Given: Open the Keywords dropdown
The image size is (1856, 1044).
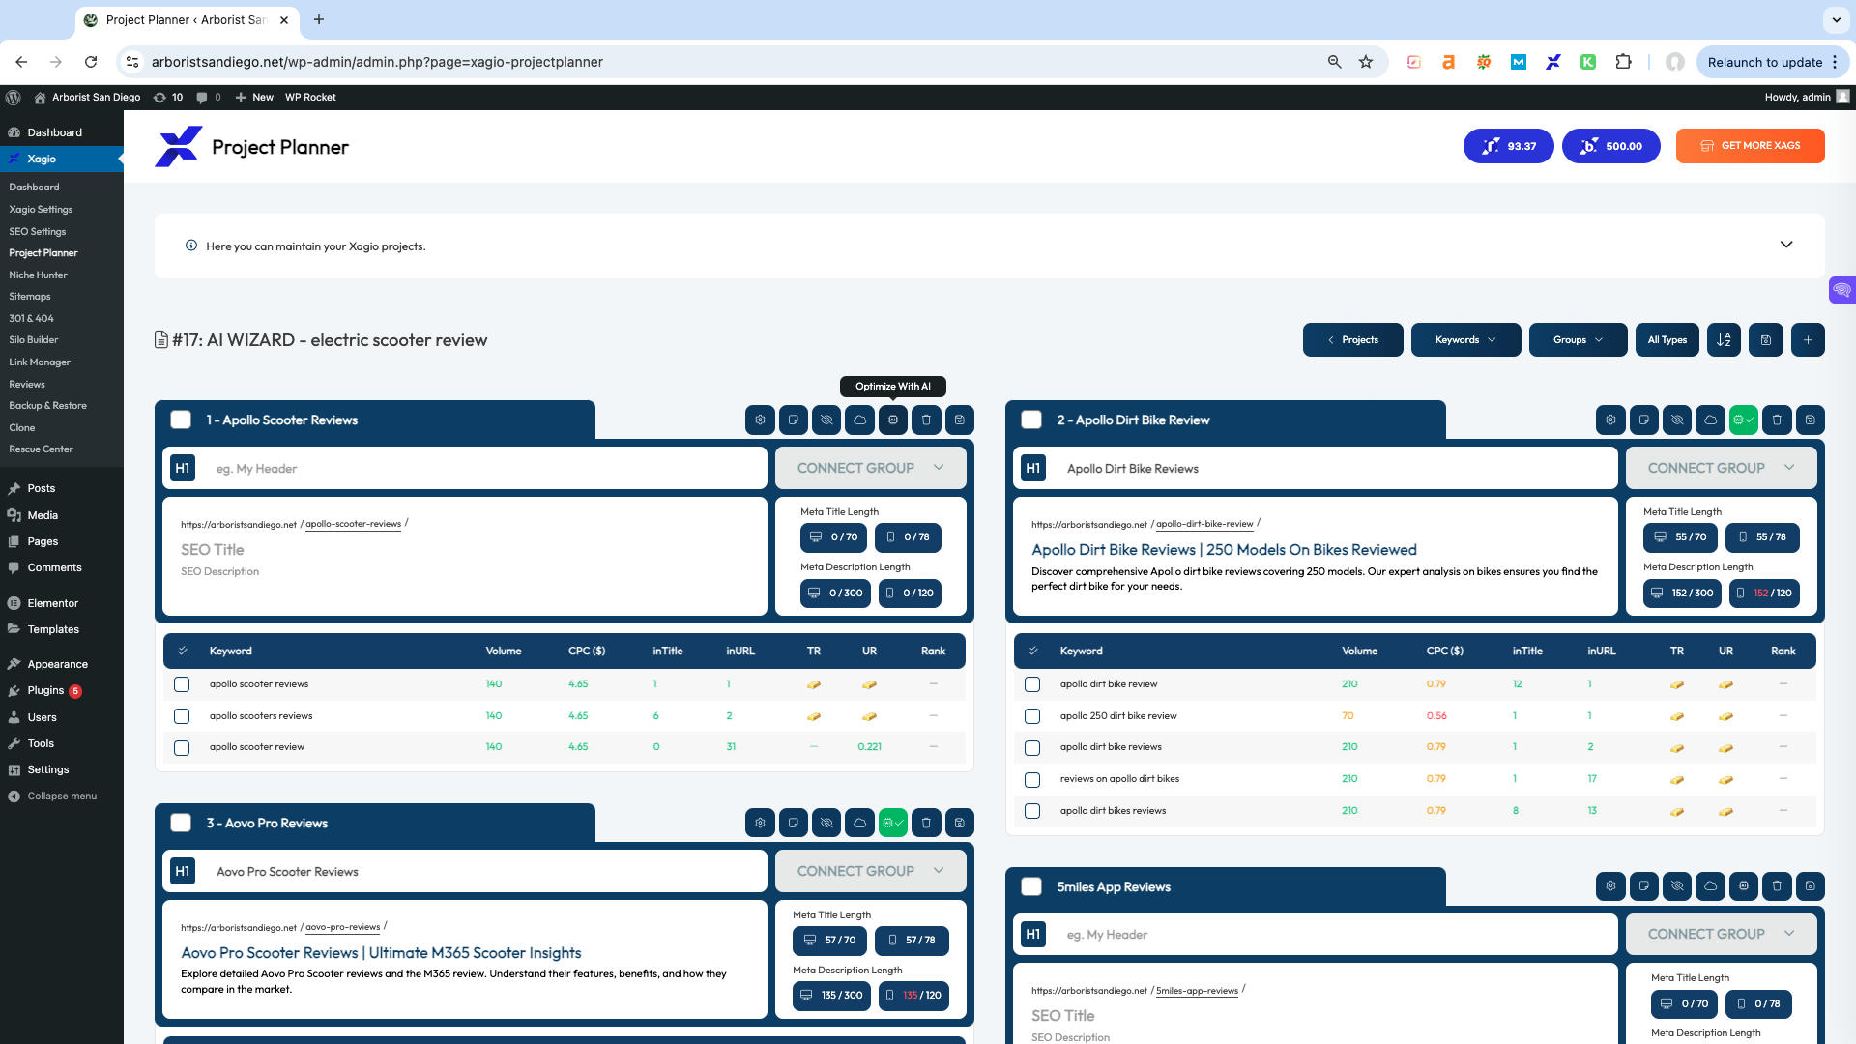Looking at the screenshot, I should (x=1465, y=339).
